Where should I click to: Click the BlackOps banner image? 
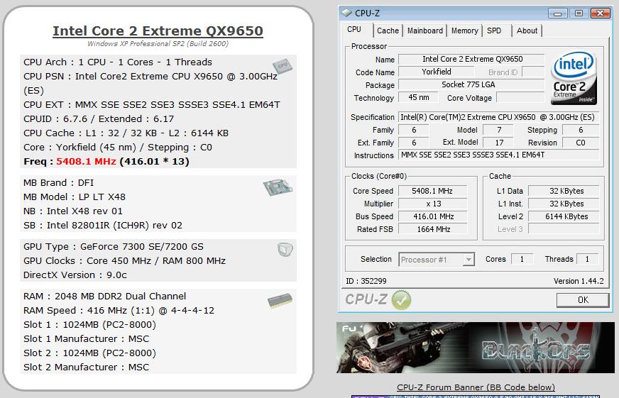pos(476,348)
